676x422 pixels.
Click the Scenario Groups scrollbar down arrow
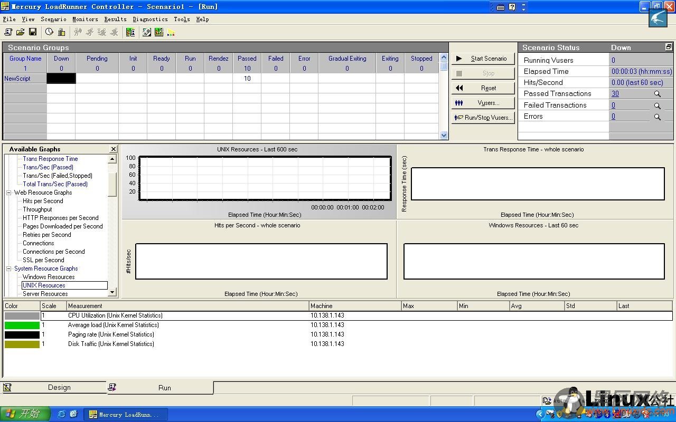(x=444, y=135)
